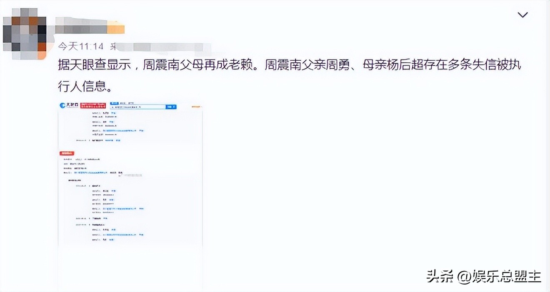Click the red promotional banner beside the logo
Viewport: 550px width, 292px height.
click(x=93, y=106)
